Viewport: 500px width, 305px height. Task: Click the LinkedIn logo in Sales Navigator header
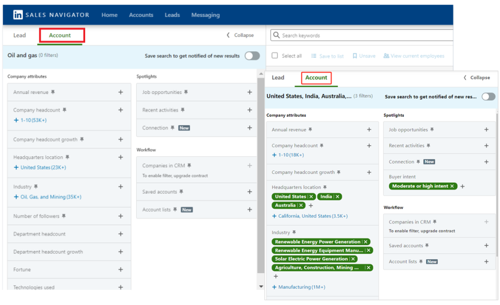click(x=18, y=15)
